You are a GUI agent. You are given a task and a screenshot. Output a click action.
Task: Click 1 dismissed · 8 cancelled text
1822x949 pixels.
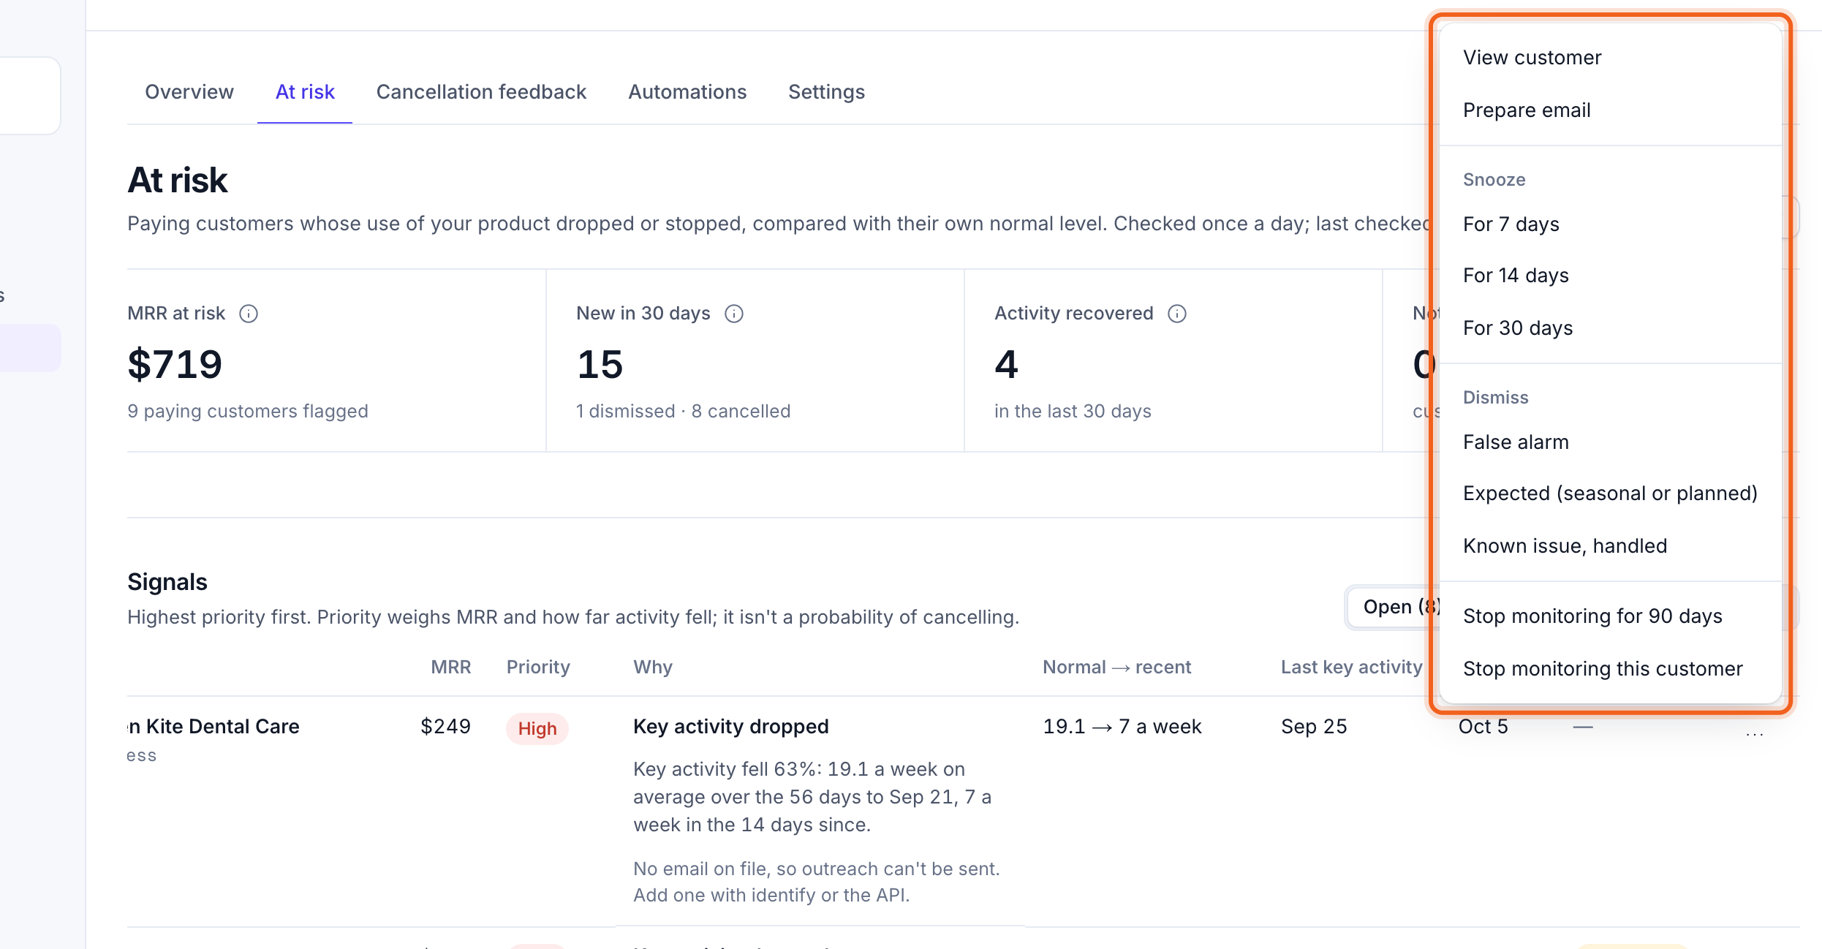pyautogui.click(x=684, y=411)
